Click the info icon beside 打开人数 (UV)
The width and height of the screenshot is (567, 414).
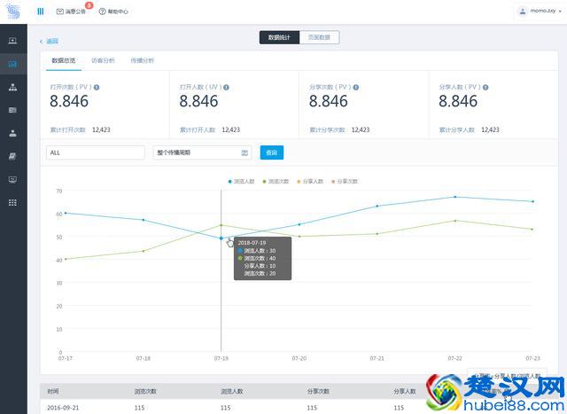pos(227,87)
